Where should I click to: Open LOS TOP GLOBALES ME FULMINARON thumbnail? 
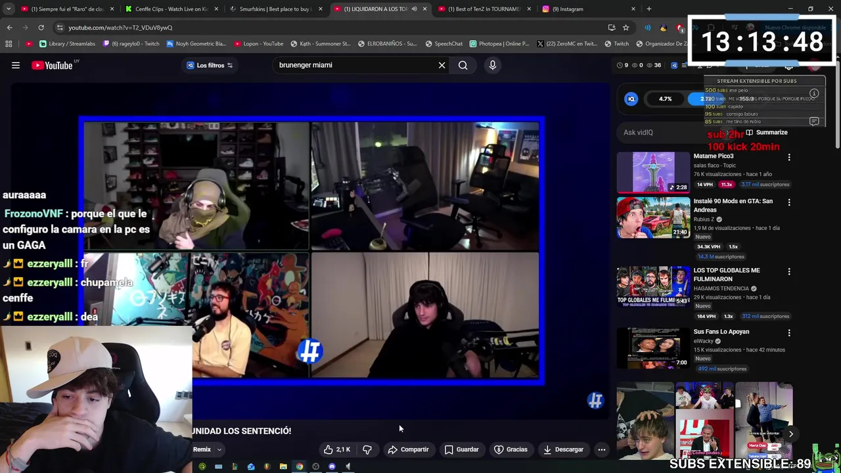coord(653,286)
